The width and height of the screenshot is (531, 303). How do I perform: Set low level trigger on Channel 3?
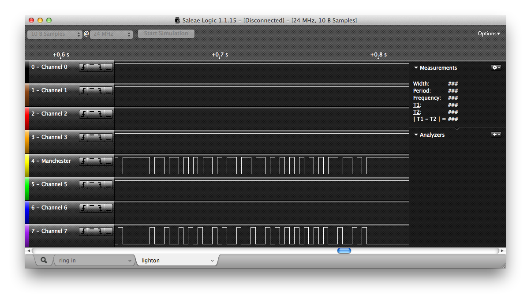(x=108, y=138)
